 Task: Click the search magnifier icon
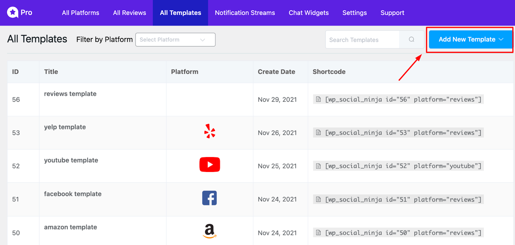click(411, 40)
